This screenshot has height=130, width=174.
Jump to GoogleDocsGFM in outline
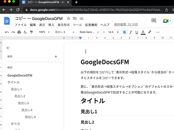[x=20, y=75]
